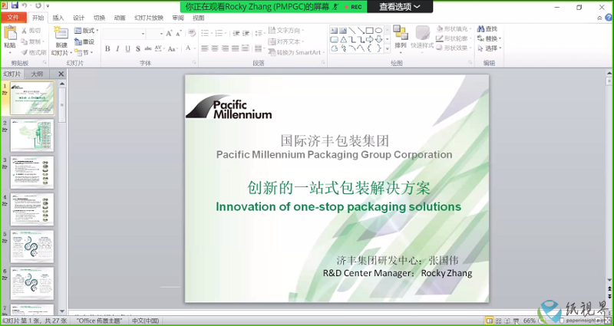Open 形状填充 (Shape Fill) color menu
Viewport: 614px width, 326px height.
coord(454,28)
